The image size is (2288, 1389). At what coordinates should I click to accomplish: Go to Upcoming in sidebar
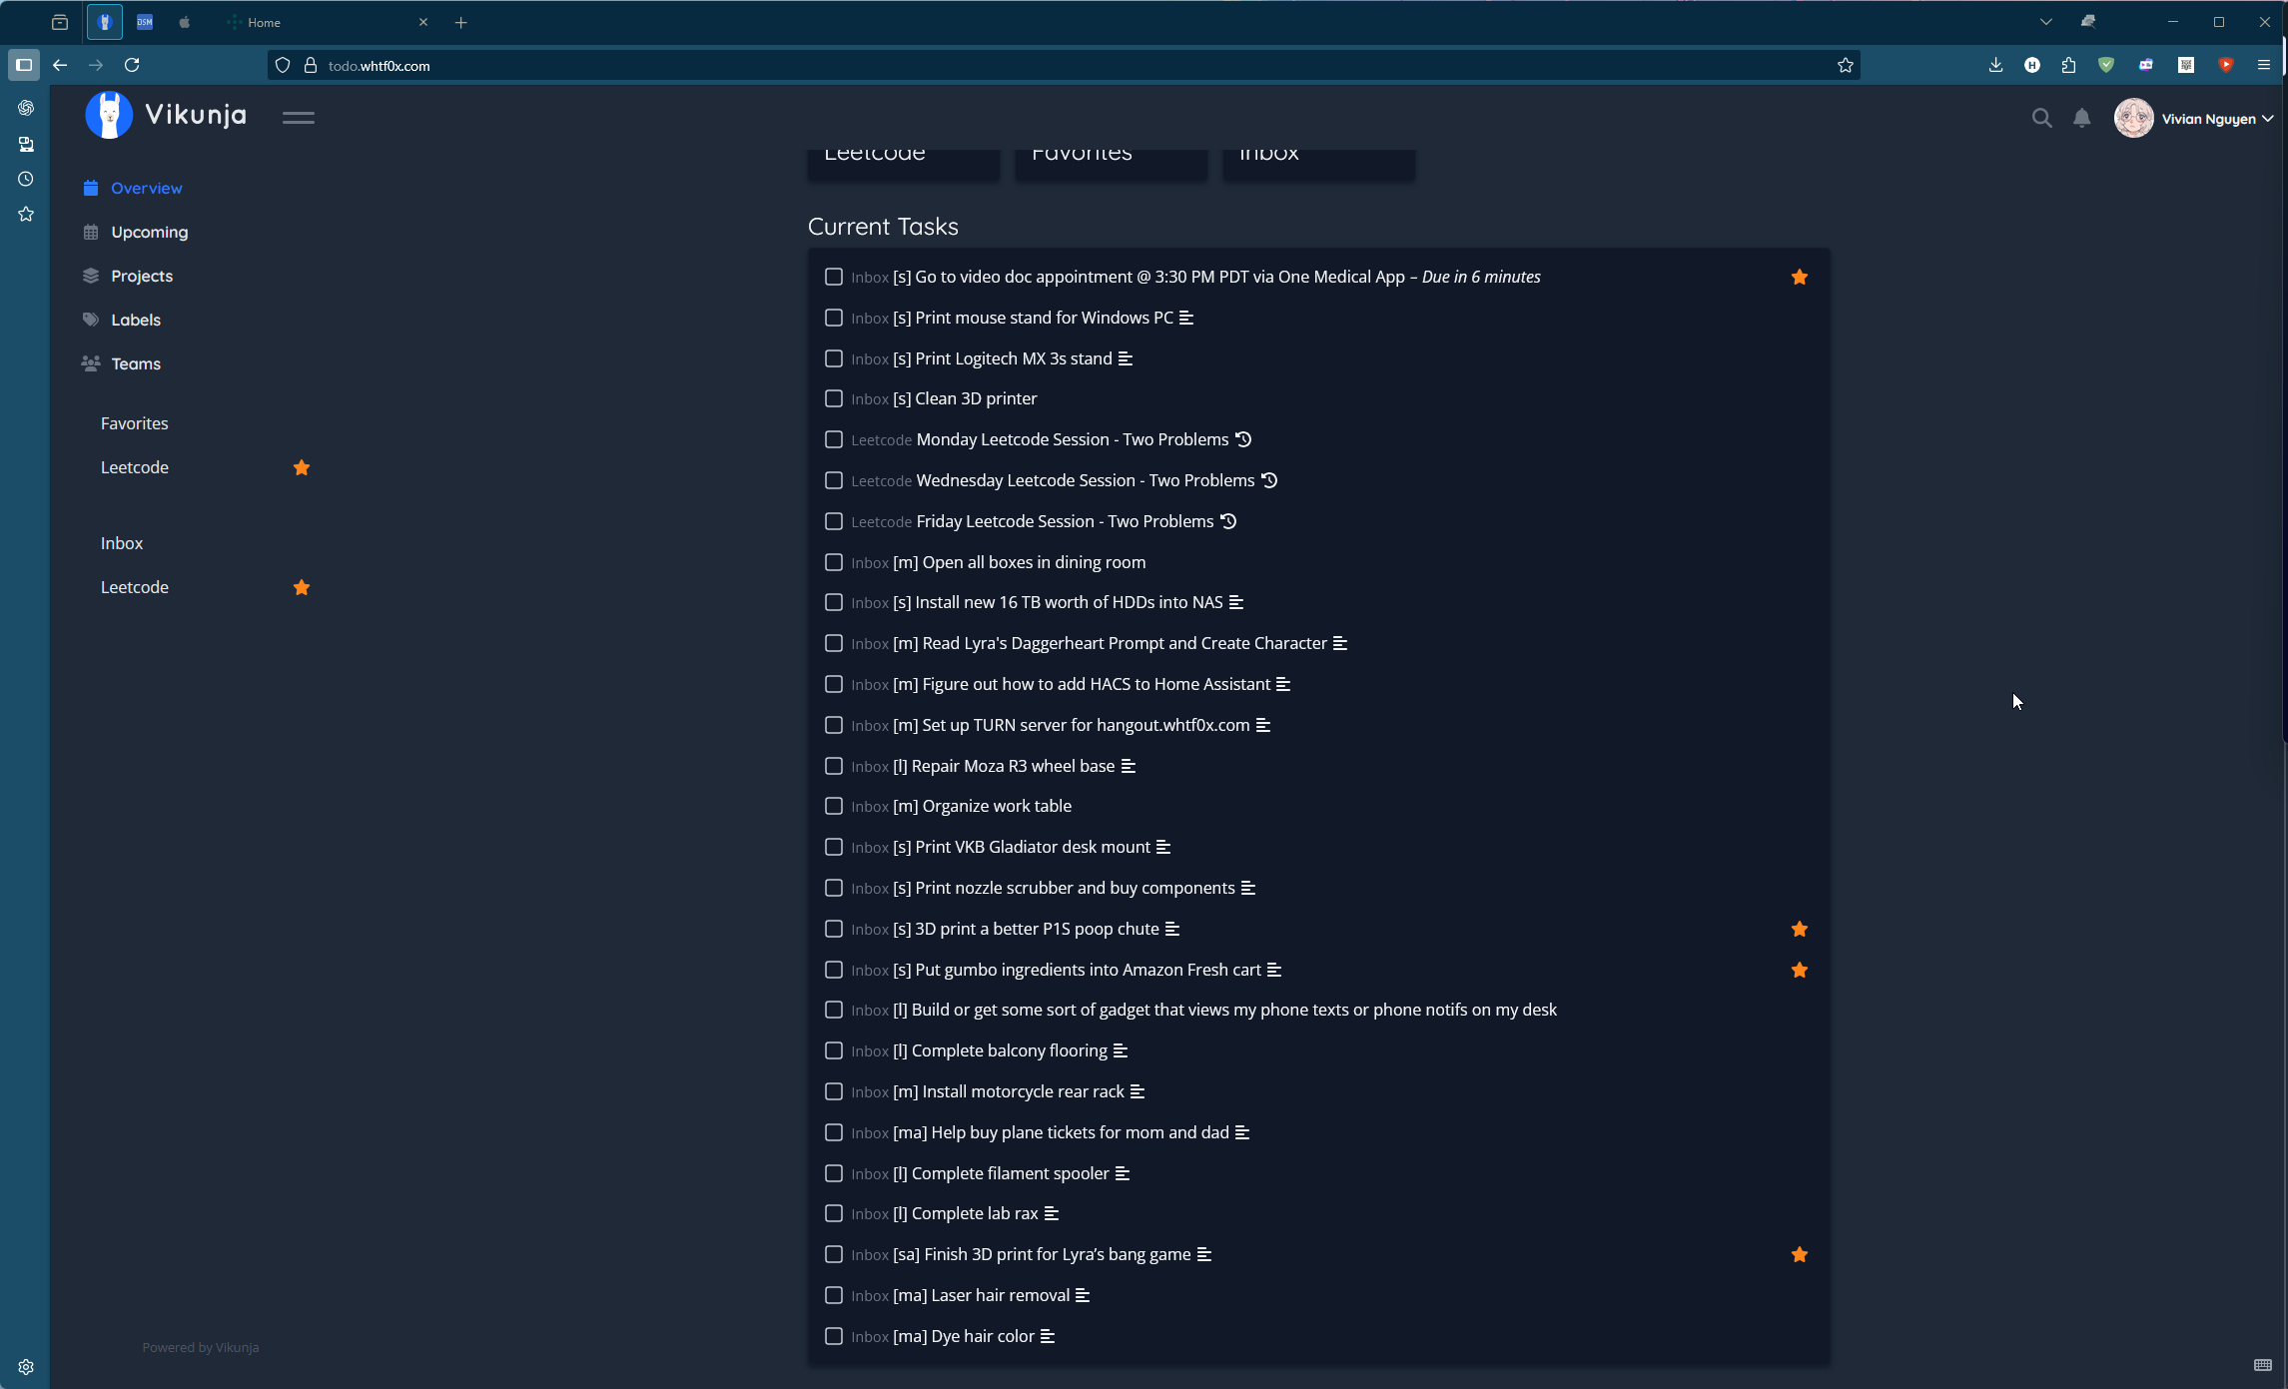point(149,232)
